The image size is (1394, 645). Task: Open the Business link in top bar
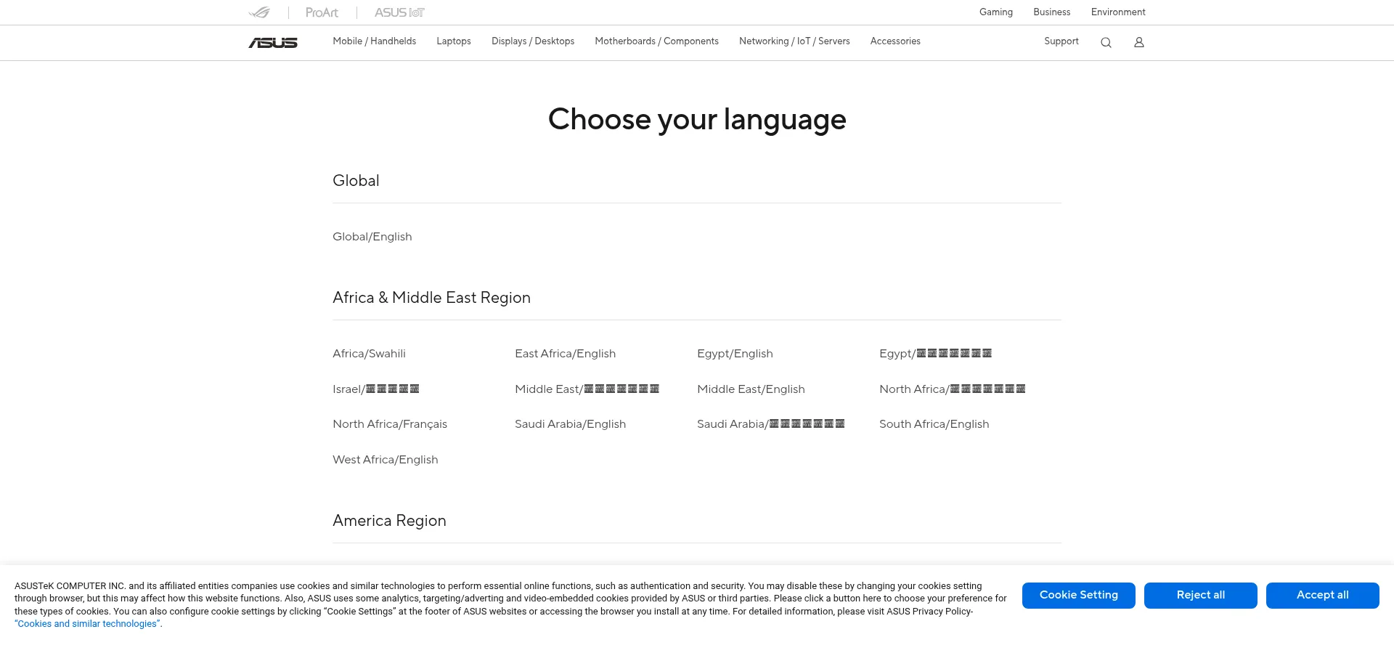coord(1052,12)
